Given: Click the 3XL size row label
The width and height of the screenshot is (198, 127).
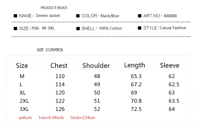Looking at the screenshot, I should [24, 109].
